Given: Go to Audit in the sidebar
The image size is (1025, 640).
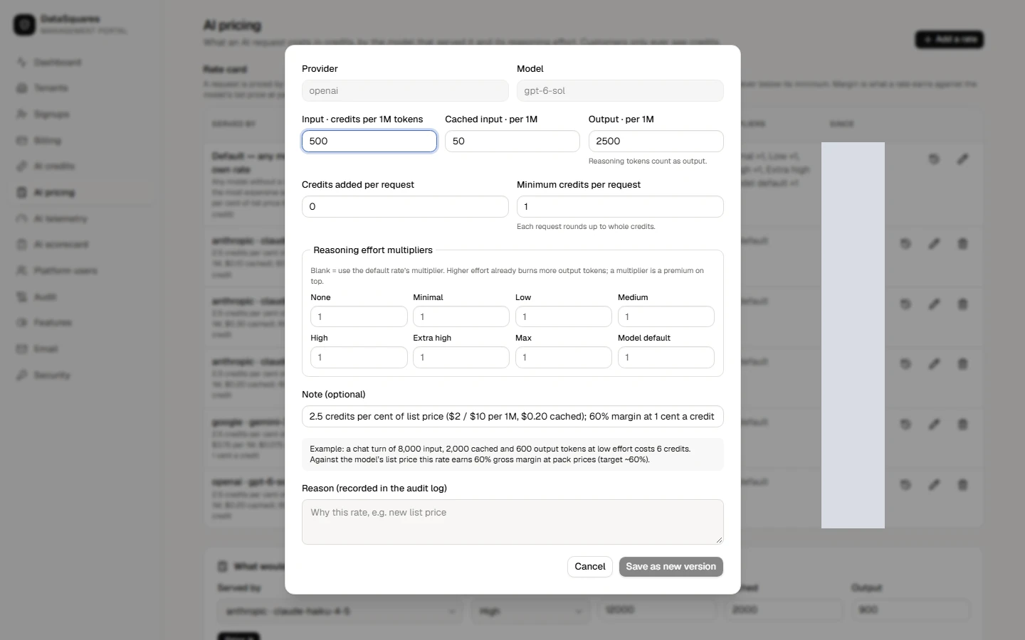Looking at the screenshot, I should (x=82, y=297).
